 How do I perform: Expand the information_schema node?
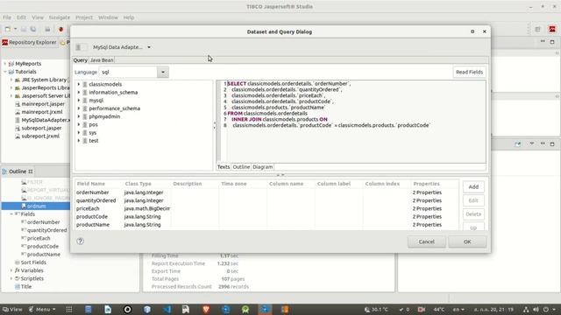tap(79, 92)
